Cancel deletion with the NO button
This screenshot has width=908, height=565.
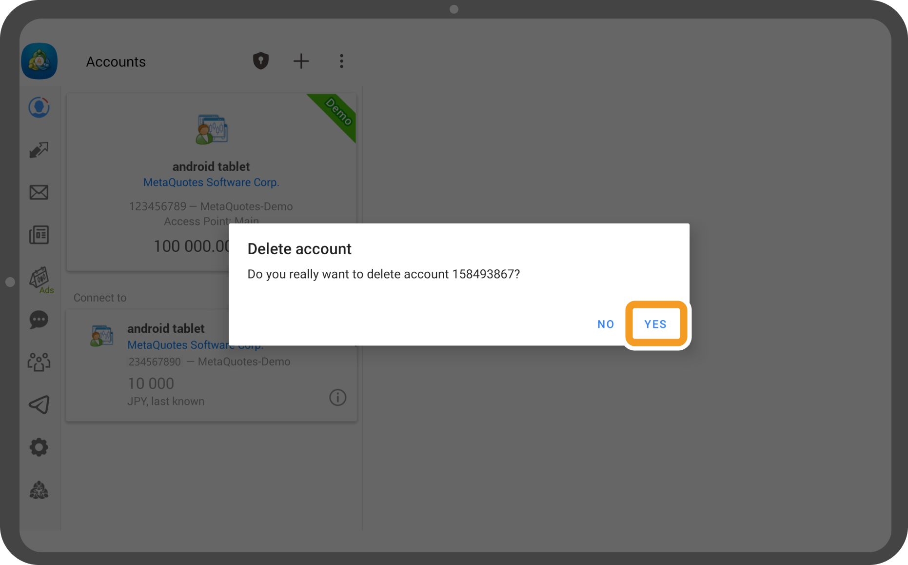(606, 324)
